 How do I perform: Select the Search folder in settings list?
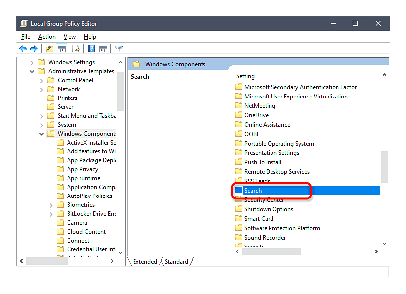pos(253,191)
